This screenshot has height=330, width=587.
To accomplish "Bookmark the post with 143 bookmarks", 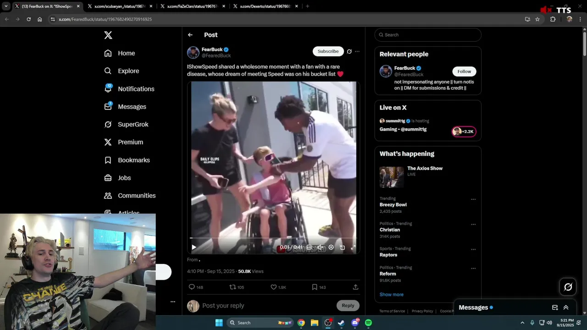I will click(x=319, y=287).
